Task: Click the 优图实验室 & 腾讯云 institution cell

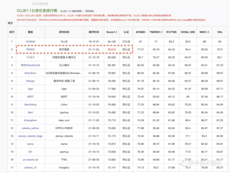Action: click(x=64, y=57)
